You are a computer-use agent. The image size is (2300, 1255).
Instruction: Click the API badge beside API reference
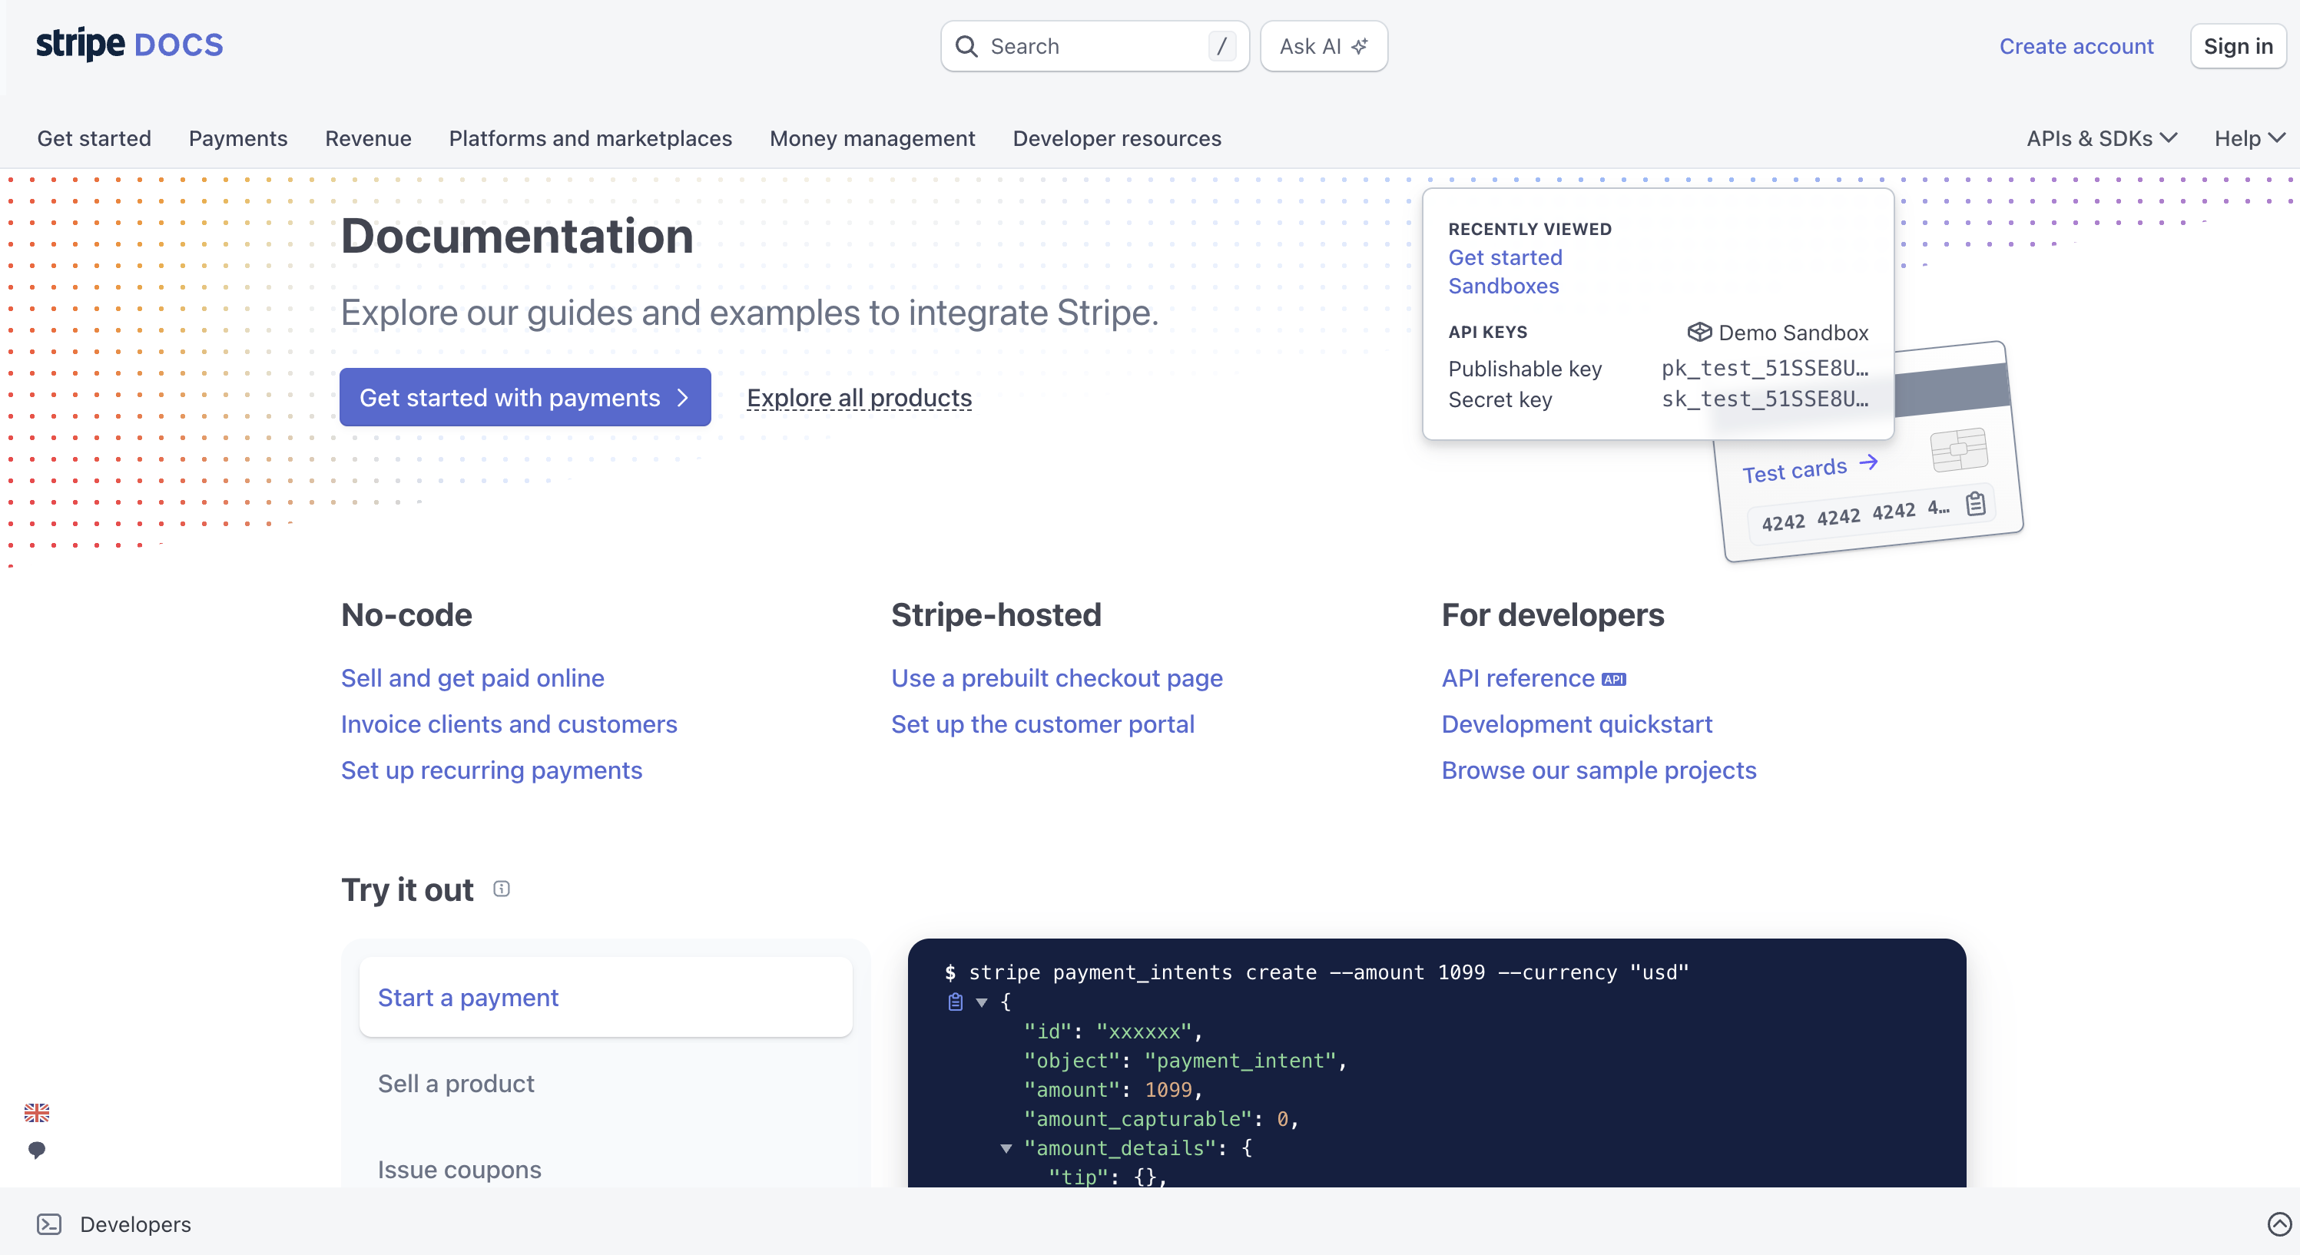[x=1612, y=678]
